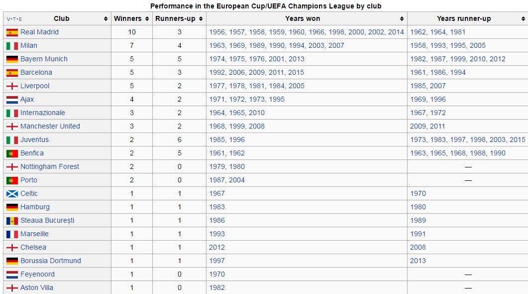Click the Dutch flag next to Ajax
This screenshot has height=294, width=528.
click(x=12, y=100)
